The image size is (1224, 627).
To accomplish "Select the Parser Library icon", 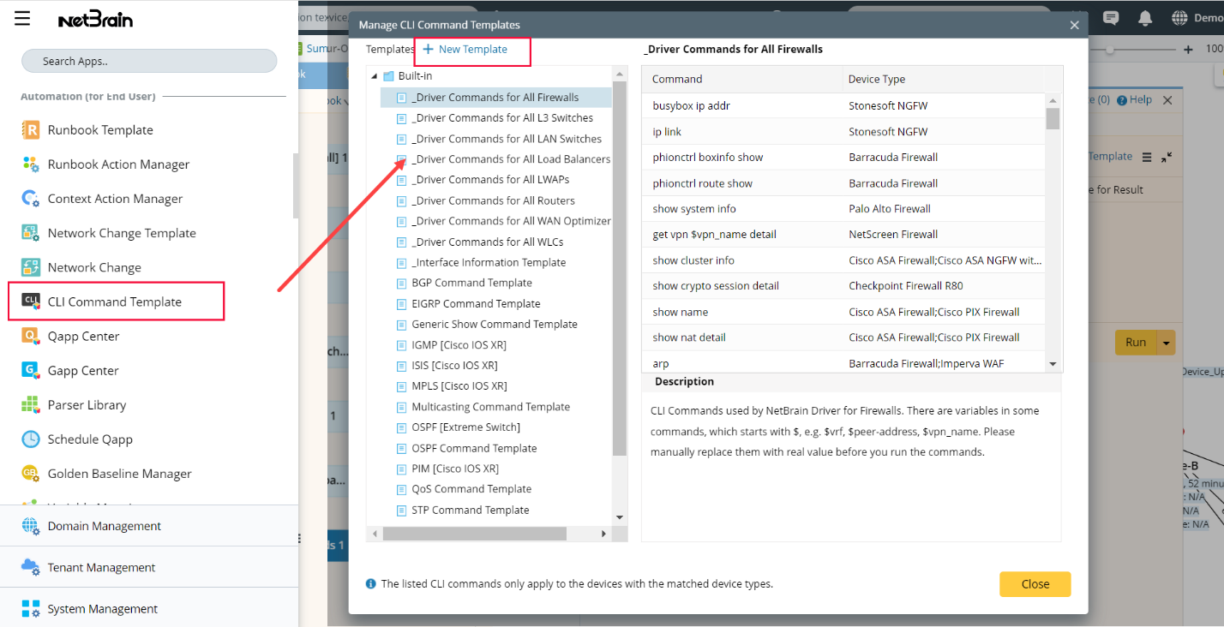I will (86, 403).
